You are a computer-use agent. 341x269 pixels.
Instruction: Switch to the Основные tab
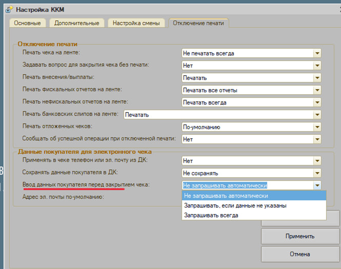pyautogui.click(x=27, y=23)
